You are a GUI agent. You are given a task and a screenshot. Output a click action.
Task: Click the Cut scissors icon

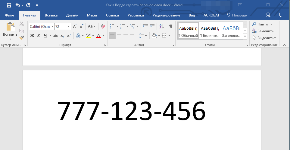[x=22, y=24]
